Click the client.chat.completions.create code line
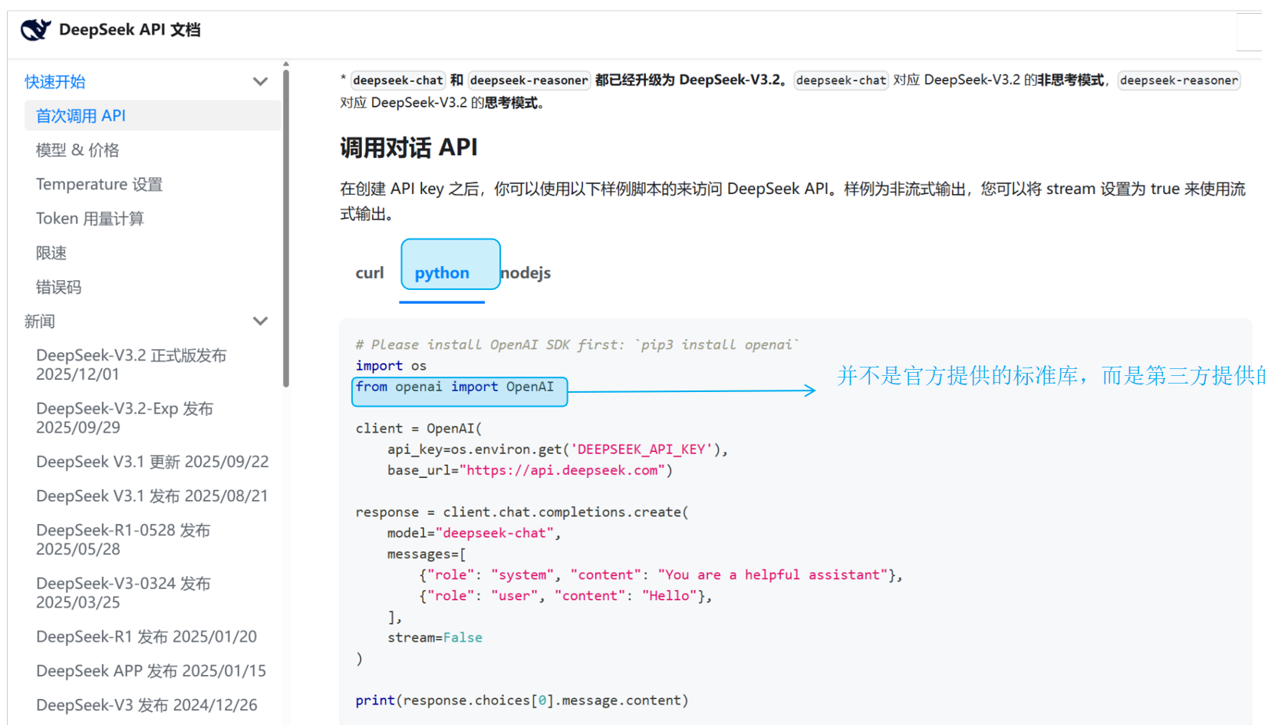This screenshot has height=725, width=1265. tap(522, 512)
